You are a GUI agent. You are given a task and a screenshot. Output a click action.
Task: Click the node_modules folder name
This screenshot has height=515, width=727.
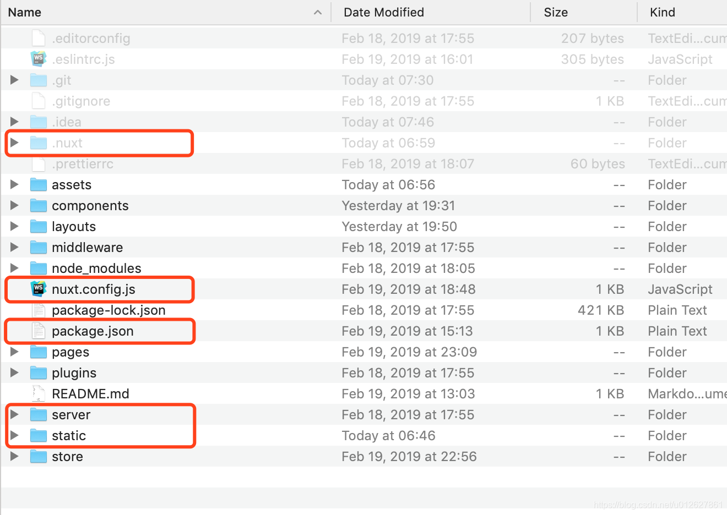click(x=96, y=269)
